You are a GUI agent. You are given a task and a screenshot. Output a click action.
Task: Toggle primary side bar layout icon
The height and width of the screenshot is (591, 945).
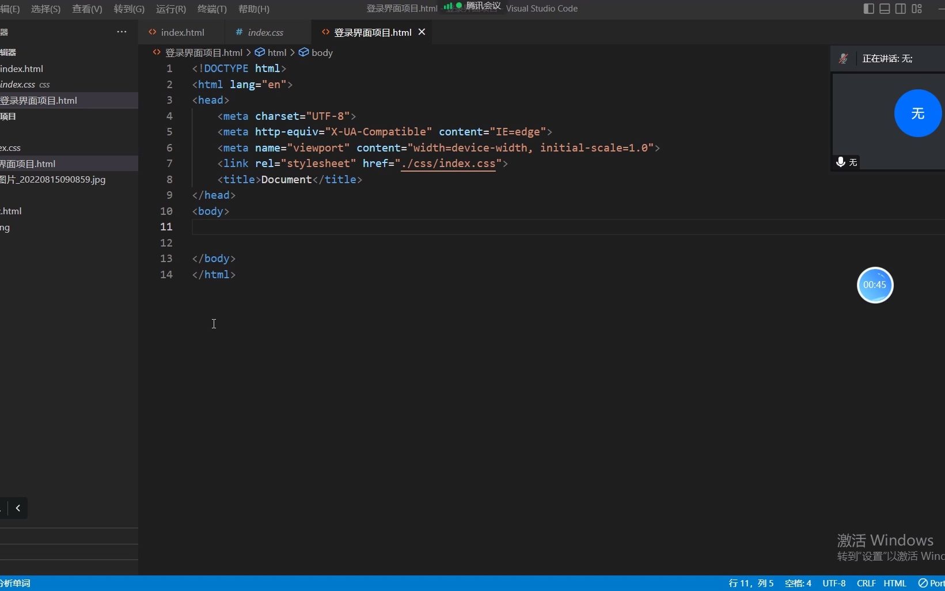[869, 9]
